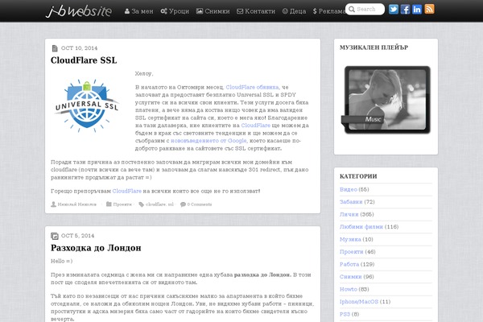483x322 pixels.
Task: Open the LinkedIn social icon
Action: (417, 9)
